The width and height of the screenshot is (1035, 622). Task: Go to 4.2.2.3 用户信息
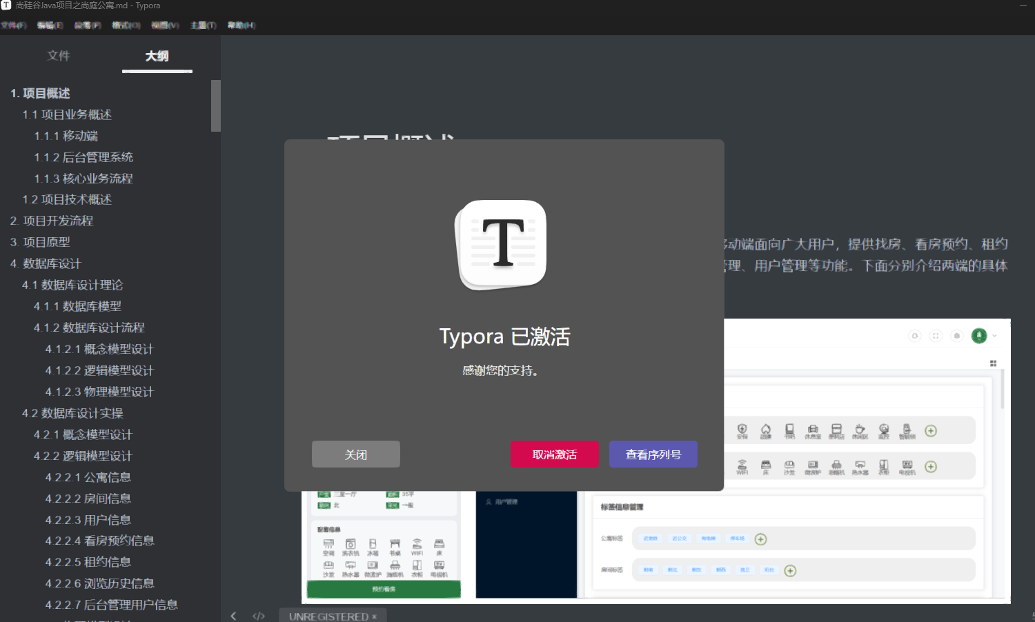coord(88,520)
